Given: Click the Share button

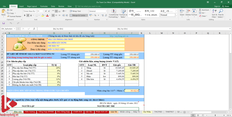Looking at the screenshot, I should pos(225,6).
